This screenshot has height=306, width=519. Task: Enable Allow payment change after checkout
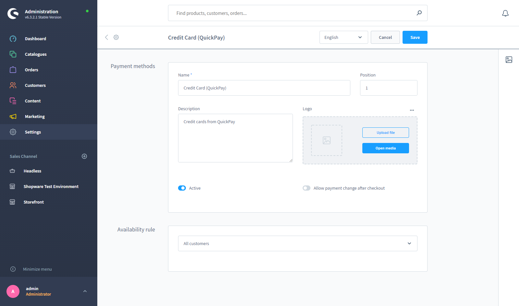307,188
